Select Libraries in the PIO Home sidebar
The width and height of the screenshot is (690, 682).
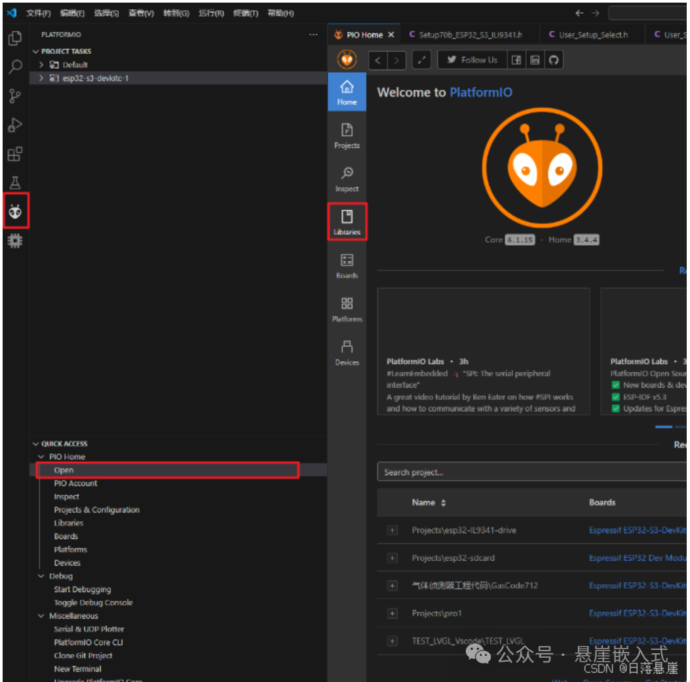tap(347, 221)
